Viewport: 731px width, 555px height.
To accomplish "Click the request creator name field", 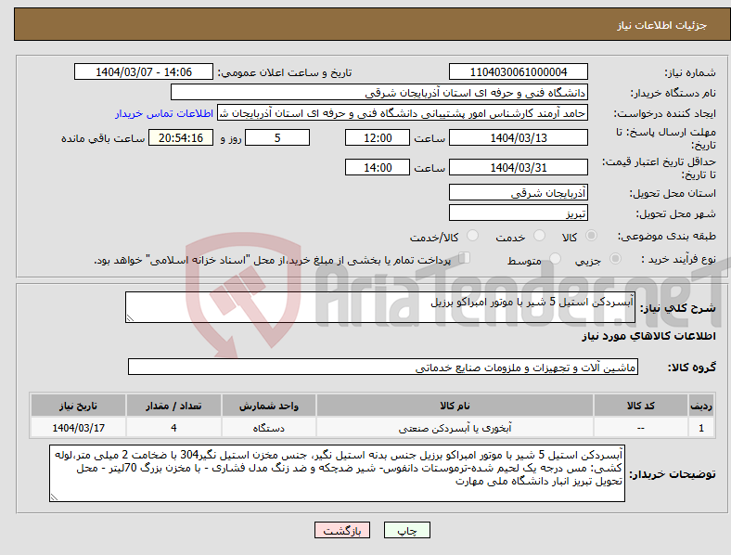I will 403,113.
